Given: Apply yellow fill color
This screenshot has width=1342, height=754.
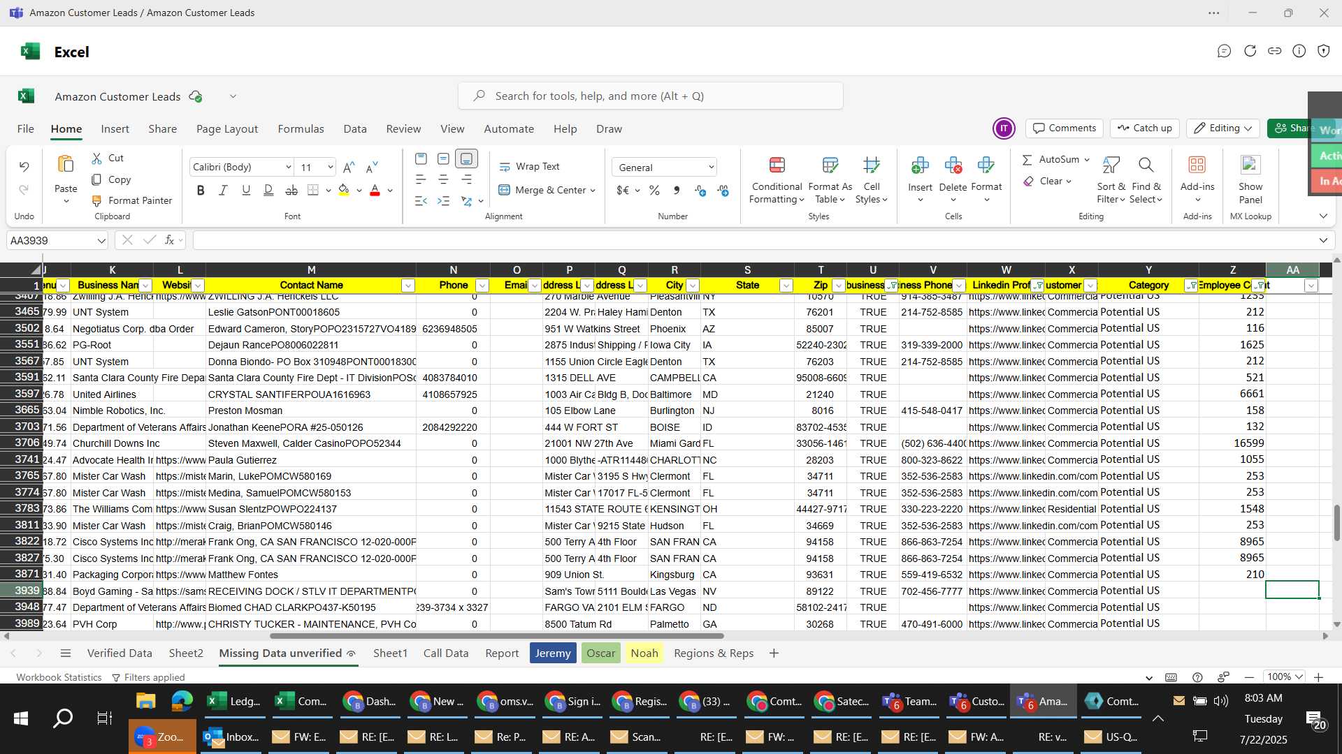Looking at the screenshot, I should click(x=344, y=191).
